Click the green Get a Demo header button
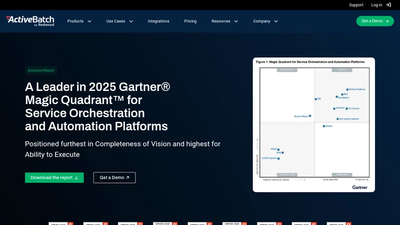Image resolution: width=400 pixels, height=225 pixels. click(x=375, y=21)
